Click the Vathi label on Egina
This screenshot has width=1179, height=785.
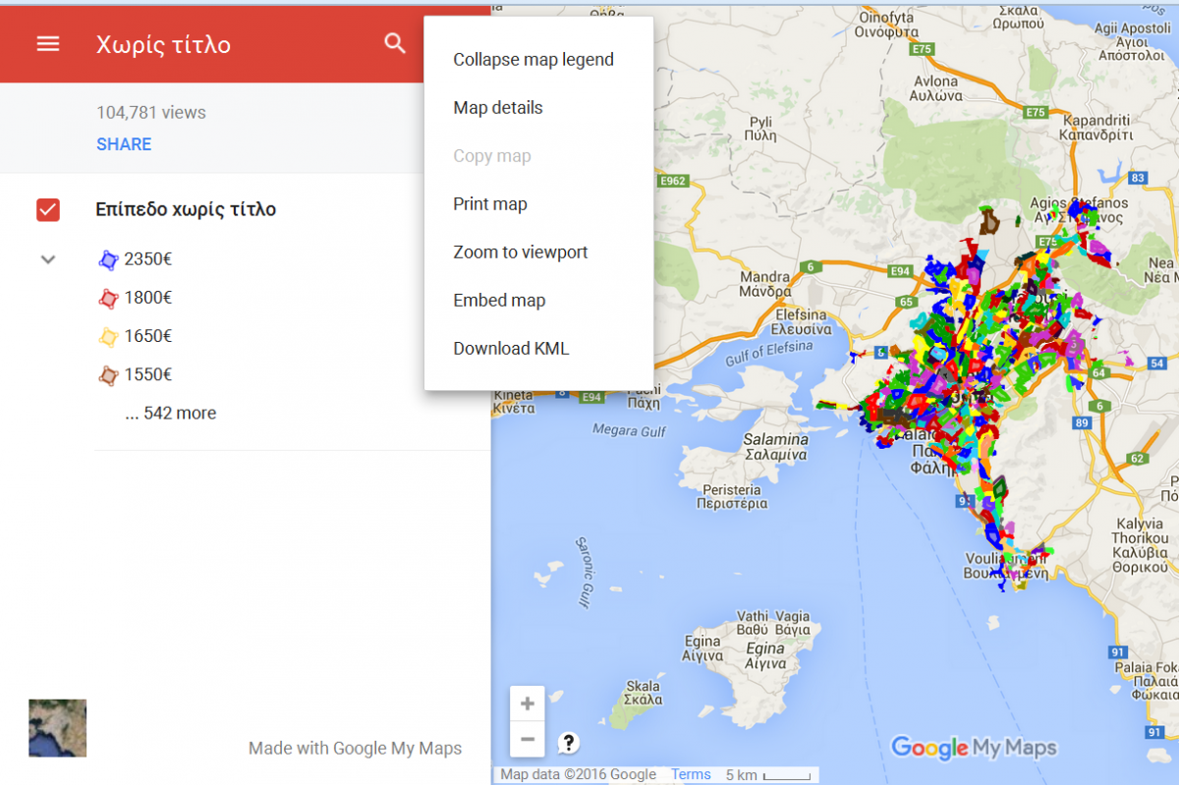(753, 623)
